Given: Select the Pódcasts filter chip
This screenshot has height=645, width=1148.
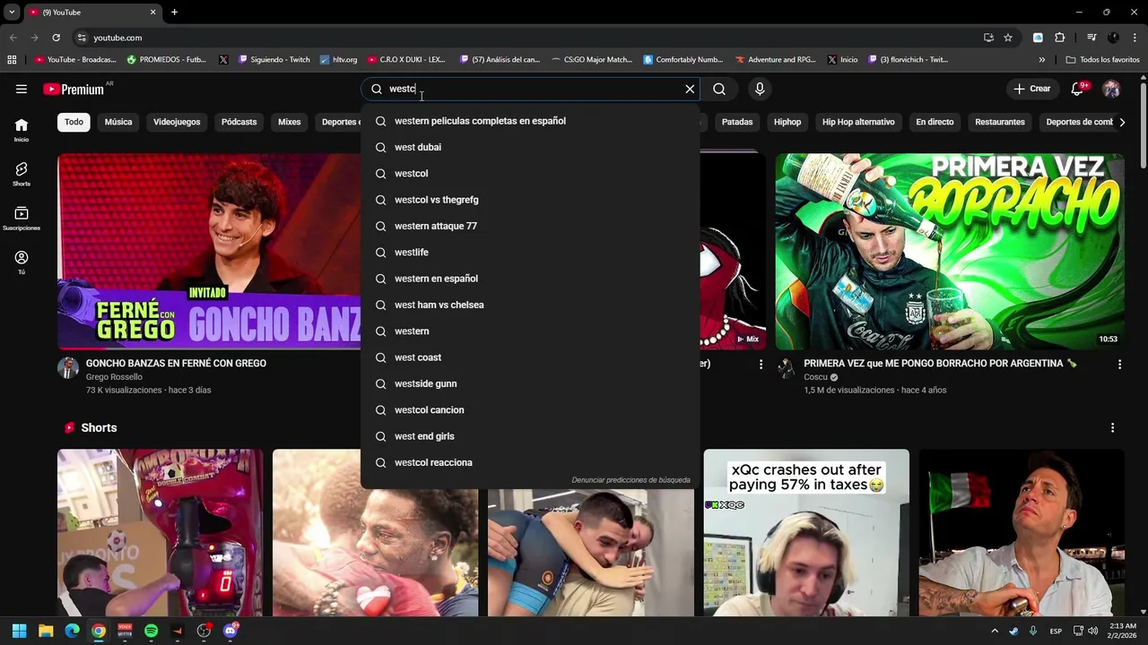Looking at the screenshot, I should [x=239, y=122].
